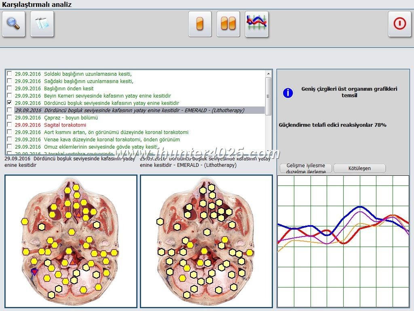Select the Omuz eklemlerinin seviyesinde entry

(81, 147)
